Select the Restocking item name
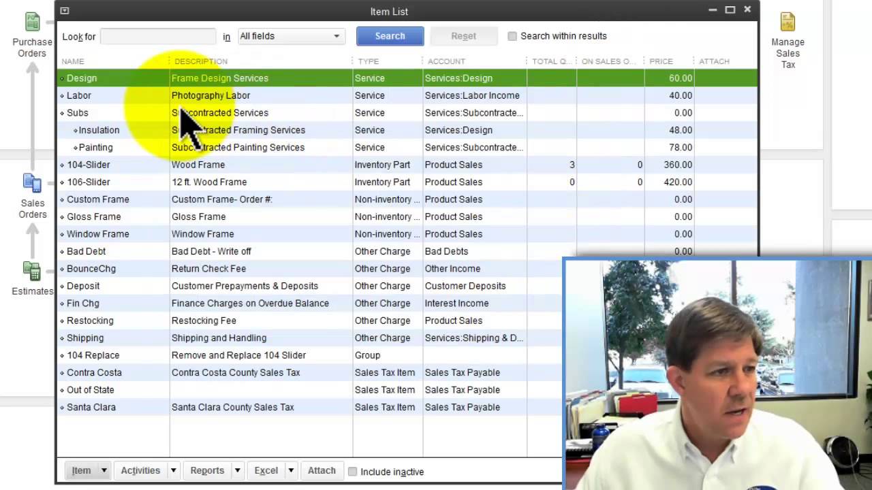This screenshot has height=490, width=872. pyautogui.click(x=90, y=321)
